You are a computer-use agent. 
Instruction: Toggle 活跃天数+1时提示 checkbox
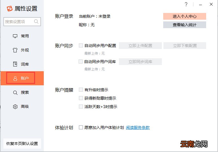(x=81, y=107)
